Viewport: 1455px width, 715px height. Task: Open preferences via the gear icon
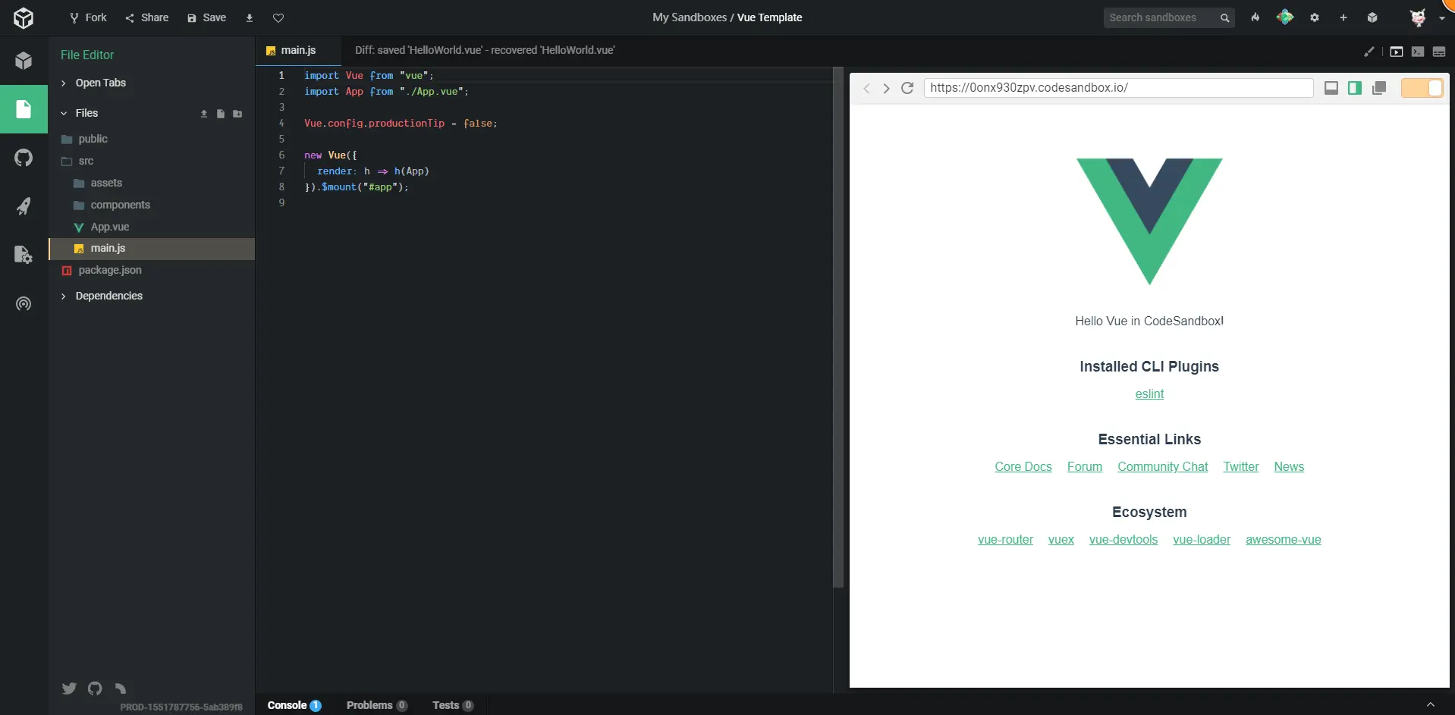(1315, 17)
